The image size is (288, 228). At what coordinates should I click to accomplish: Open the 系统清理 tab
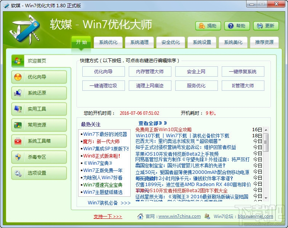(139, 42)
